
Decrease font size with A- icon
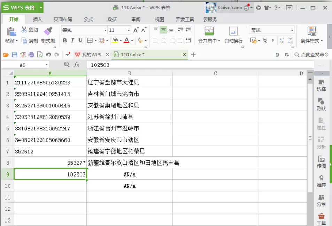point(144,30)
